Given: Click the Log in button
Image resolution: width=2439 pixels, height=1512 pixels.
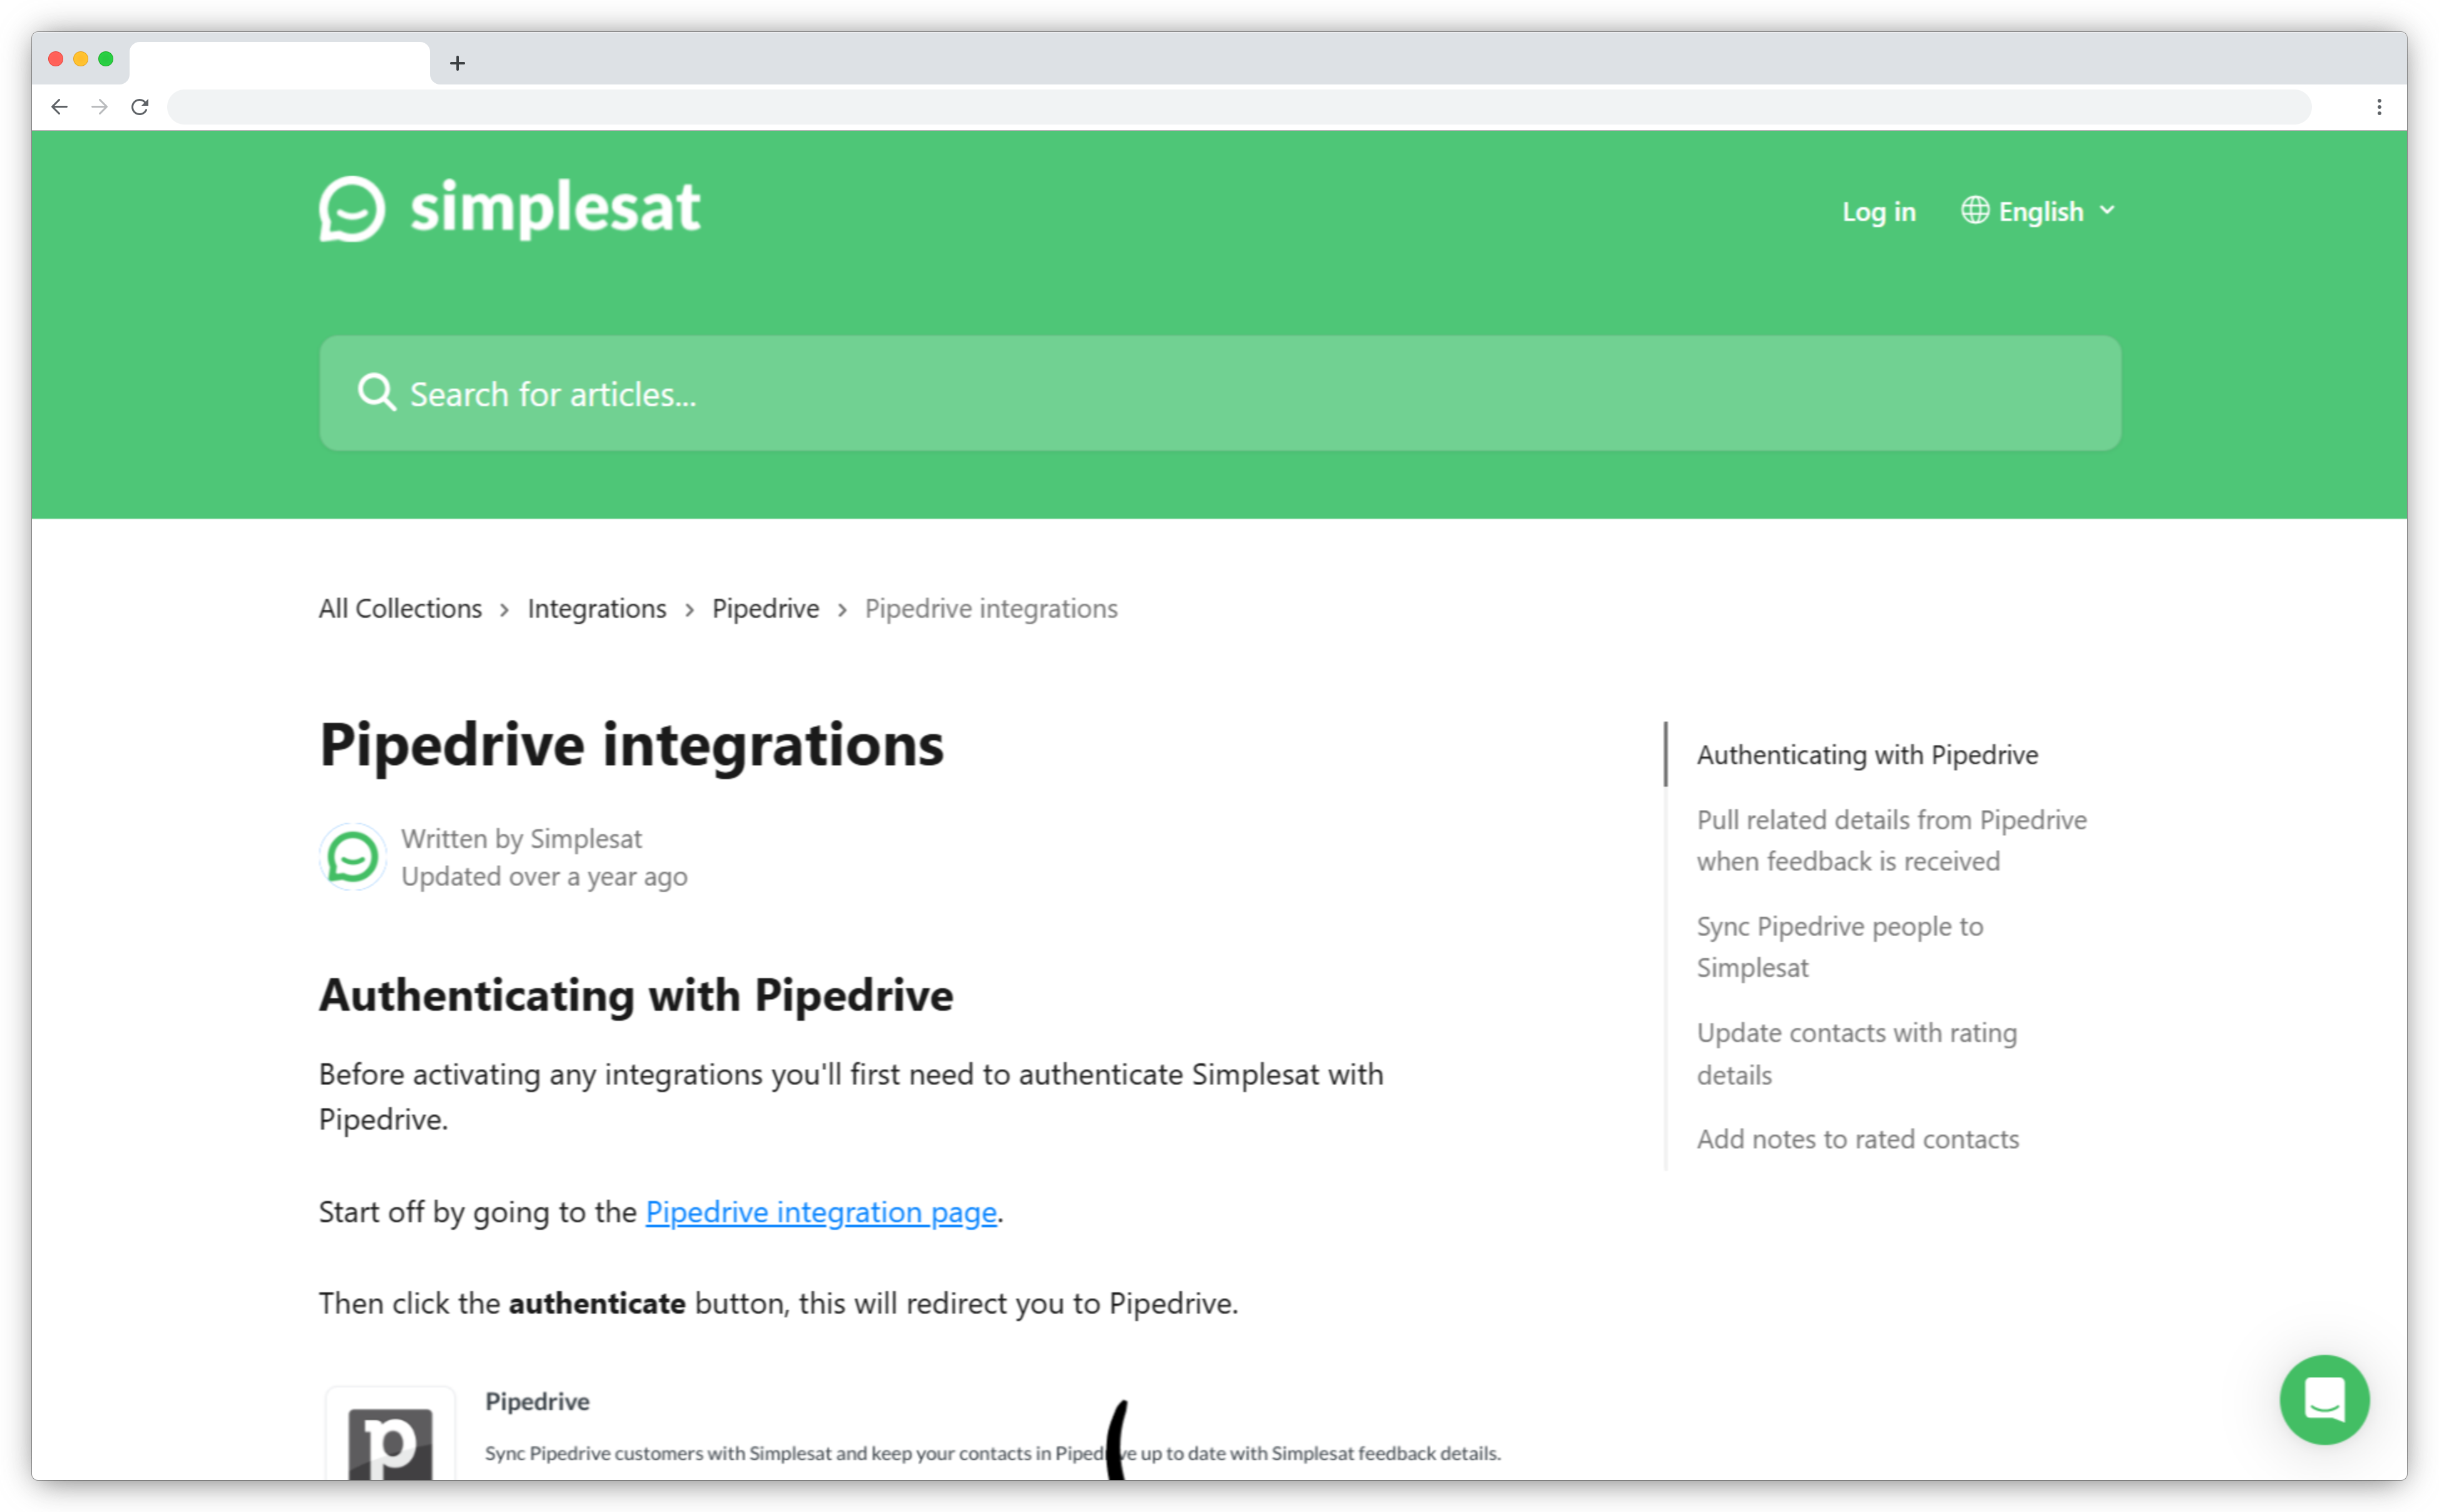Looking at the screenshot, I should 1879,211.
